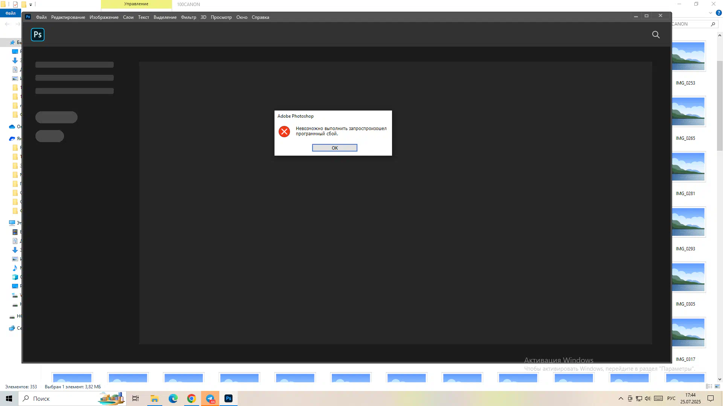Open the Изображение menu in Photoshop
The image size is (723, 406).
(x=104, y=17)
